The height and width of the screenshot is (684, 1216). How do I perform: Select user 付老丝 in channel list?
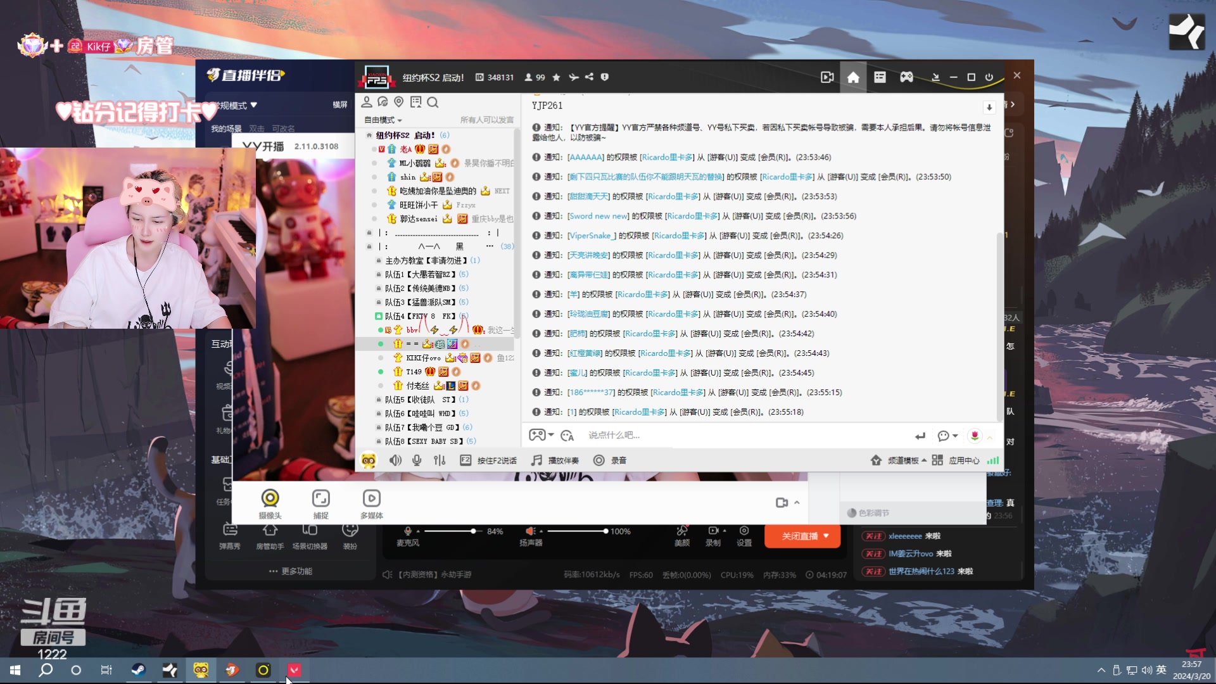pyautogui.click(x=418, y=386)
